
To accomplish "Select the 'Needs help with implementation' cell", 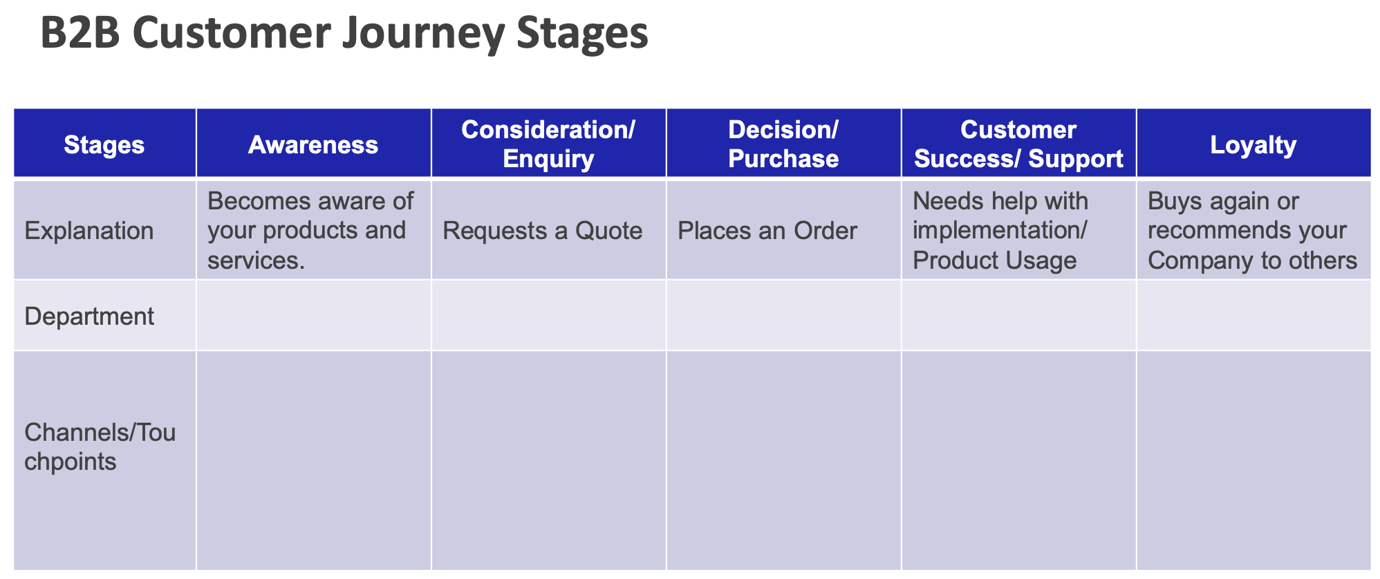I will (1000, 230).
